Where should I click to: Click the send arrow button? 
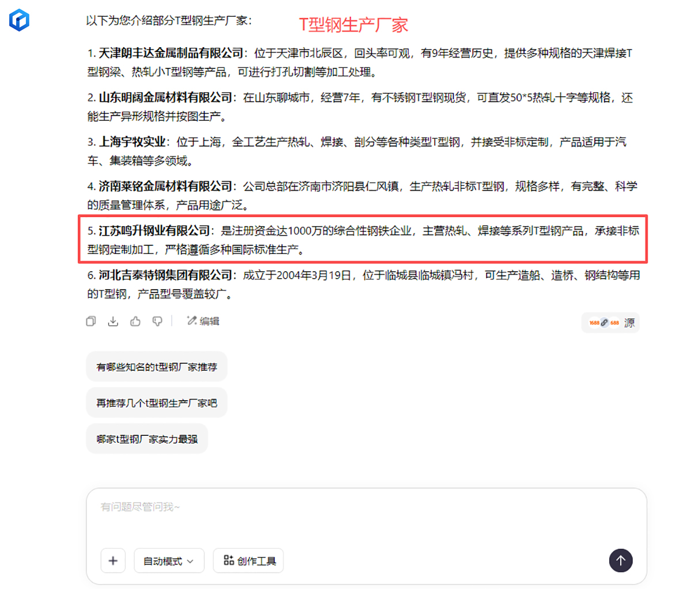coord(620,560)
